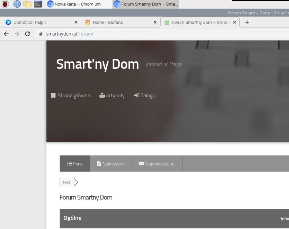Click the Chromium window title bar text
The width and height of the screenshot is (289, 229).
[258, 13]
